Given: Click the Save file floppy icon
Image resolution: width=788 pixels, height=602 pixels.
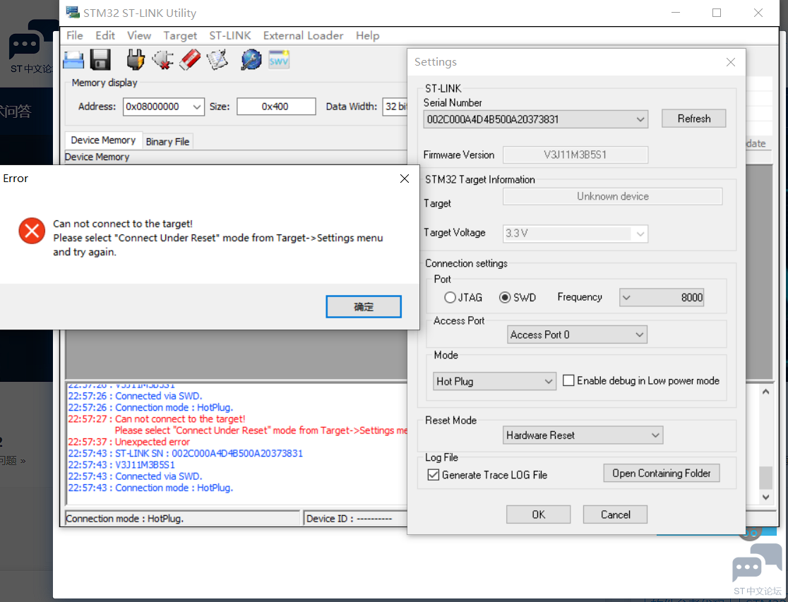Looking at the screenshot, I should pyautogui.click(x=100, y=60).
